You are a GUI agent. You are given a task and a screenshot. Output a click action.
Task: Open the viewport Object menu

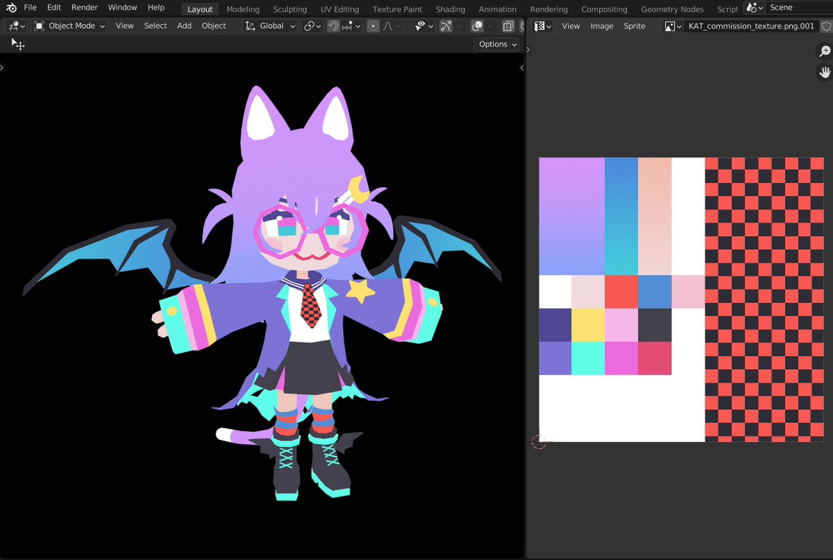coord(214,26)
